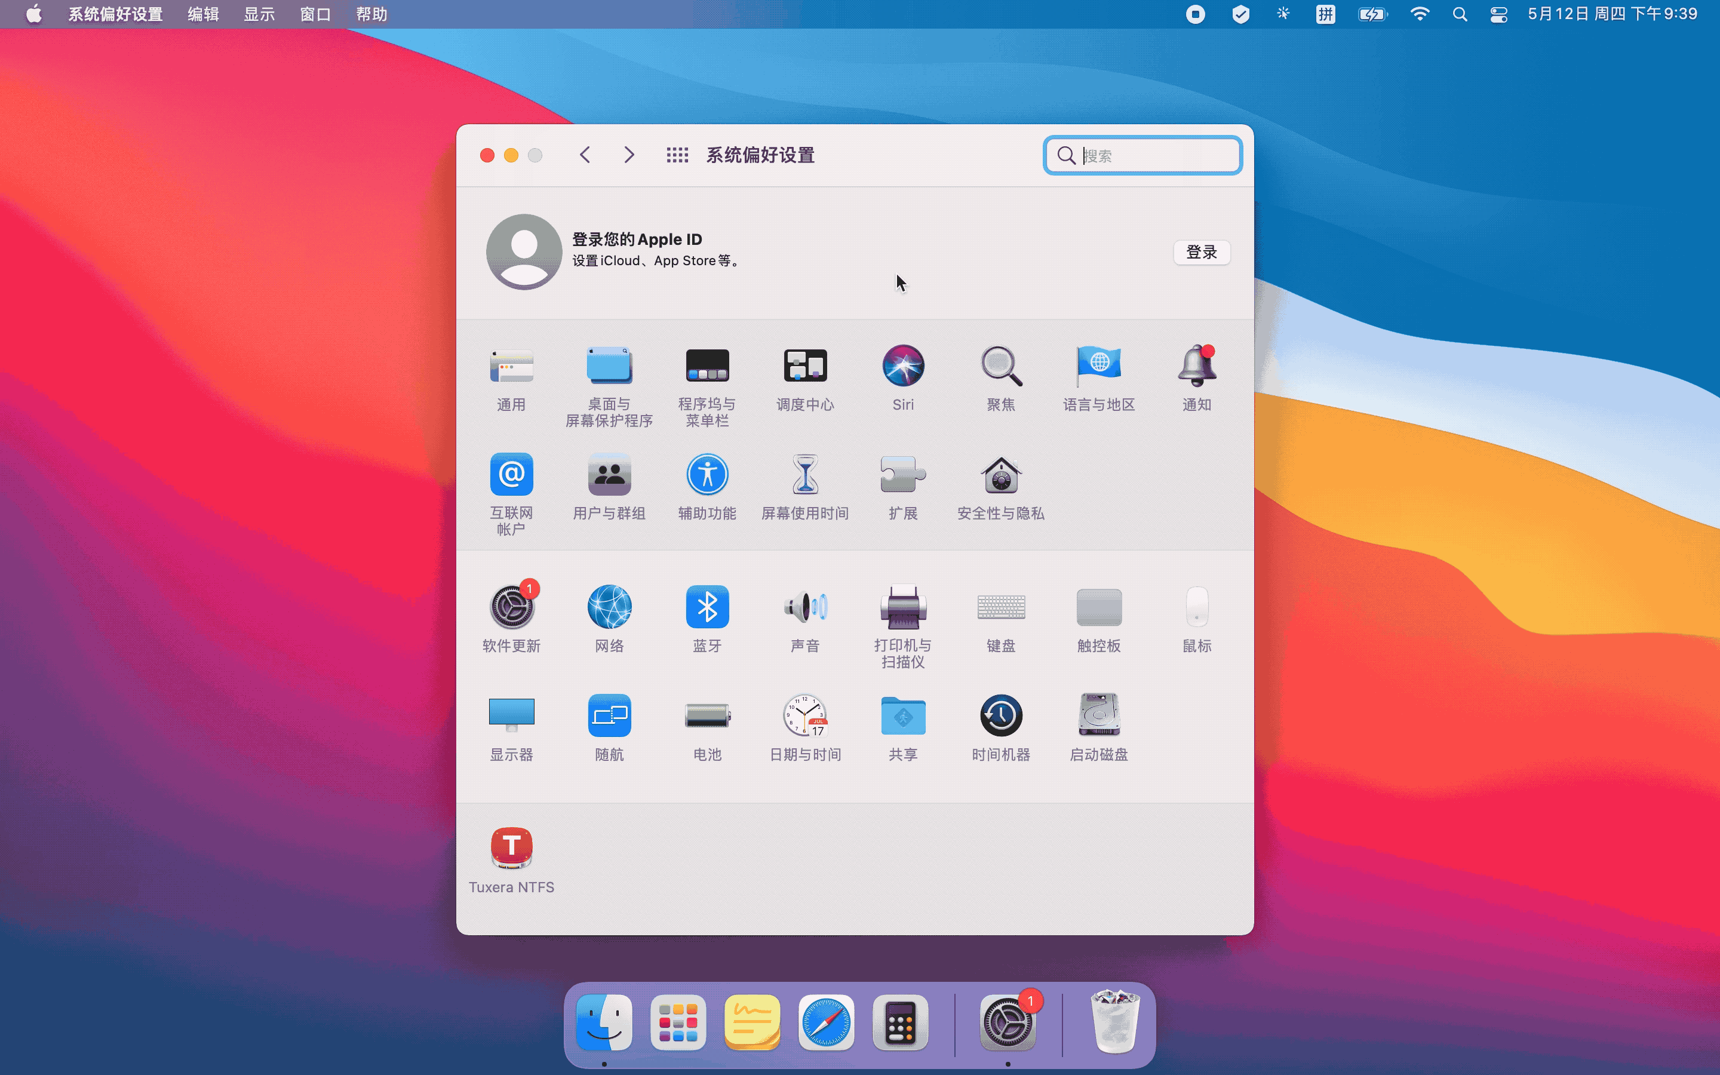Click the 登录 sign-in button

(x=1200, y=253)
